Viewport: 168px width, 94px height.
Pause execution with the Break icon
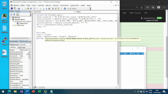coord(44,9)
